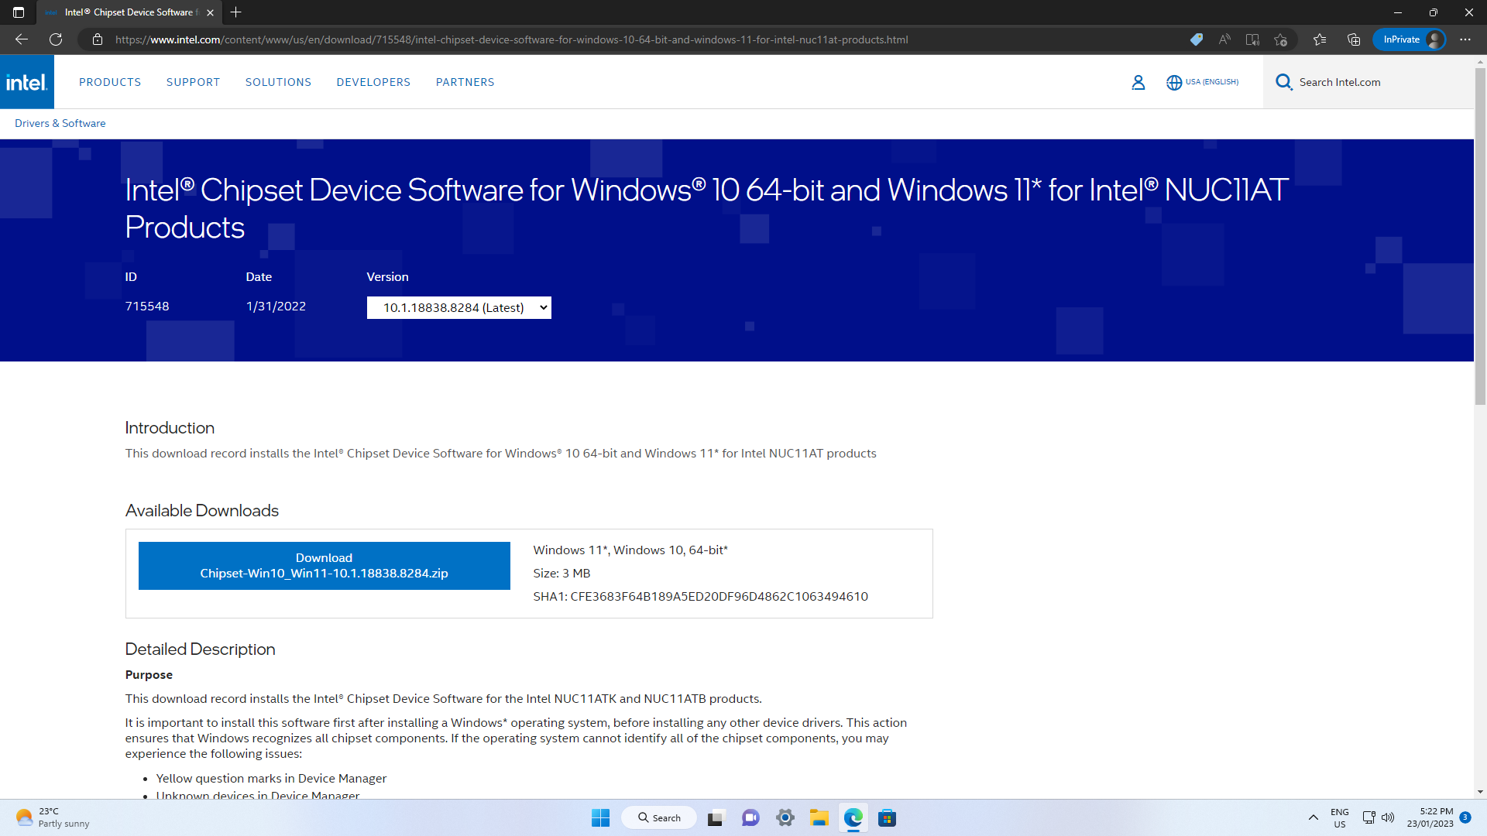Click the page vertical scrollbar thumb
Image resolution: width=1487 pixels, height=836 pixels.
[x=1480, y=236]
